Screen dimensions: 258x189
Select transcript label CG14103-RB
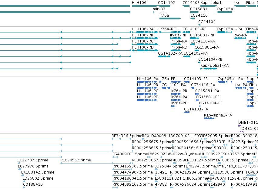coord(195,29)
